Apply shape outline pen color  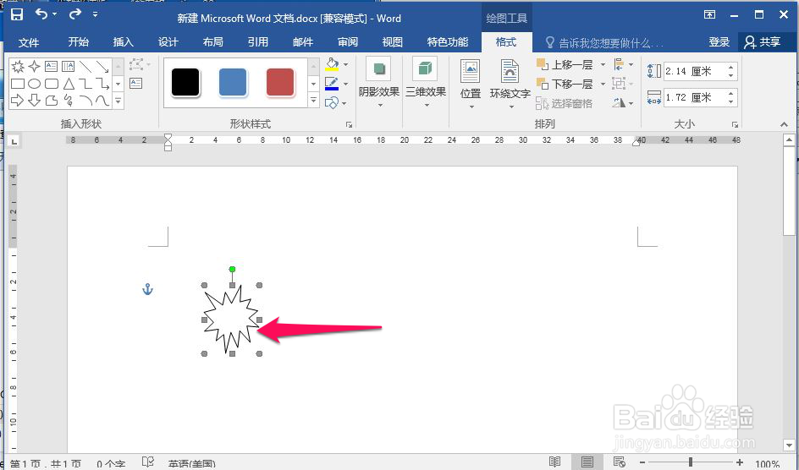click(x=332, y=84)
